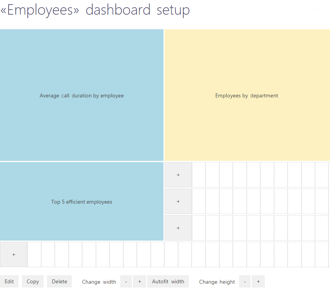The image size is (330, 291).
Task: Decrease widget width with the minus stepper
Action: (x=126, y=281)
